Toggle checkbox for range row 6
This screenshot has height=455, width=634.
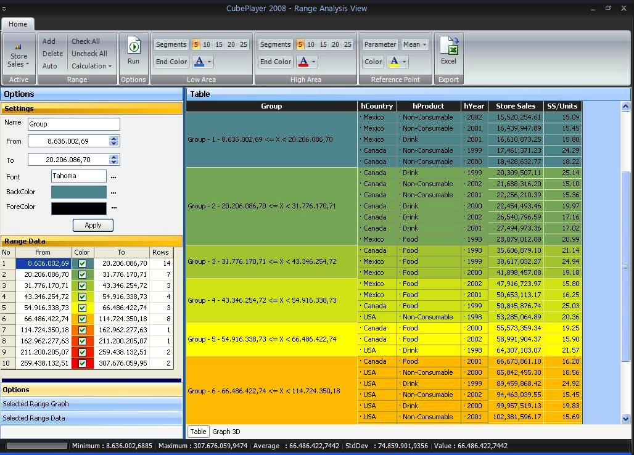[x=83, y=319]
